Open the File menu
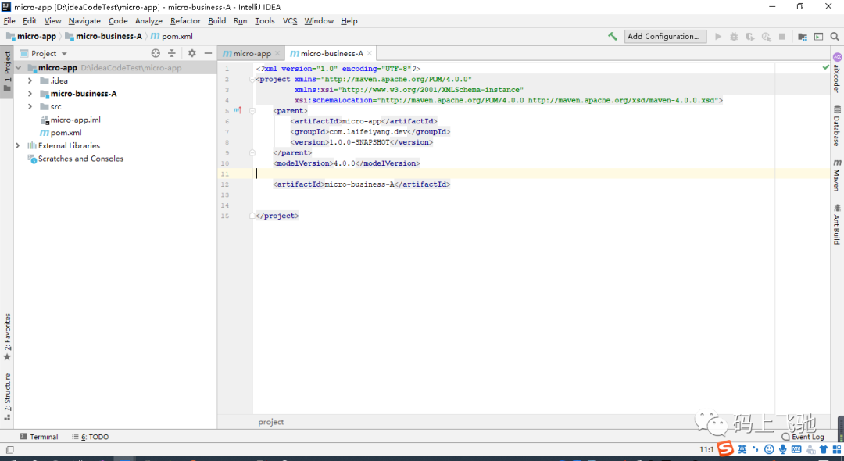This screenshot has height=461, width=844. tap(9, 21)
